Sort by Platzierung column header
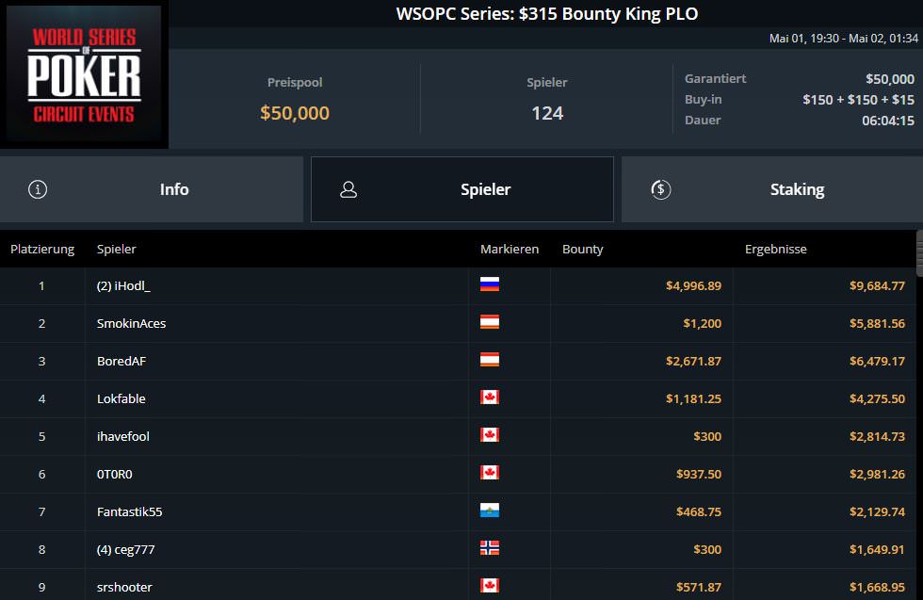The image size is (923, 600). [x=42, y=250]
